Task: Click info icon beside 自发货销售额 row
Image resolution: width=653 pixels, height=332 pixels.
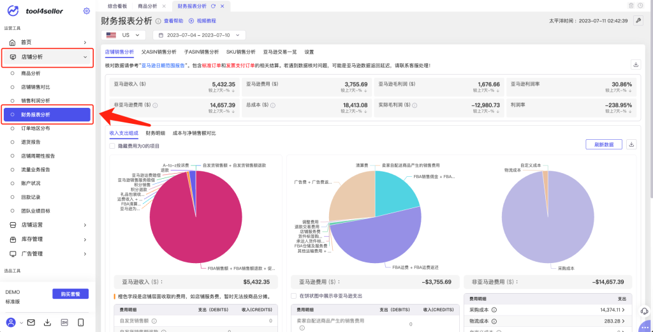Action: pyautogui.click(x=154, y=321)
